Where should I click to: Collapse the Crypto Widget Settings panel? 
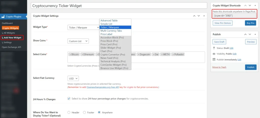[204, 16]
